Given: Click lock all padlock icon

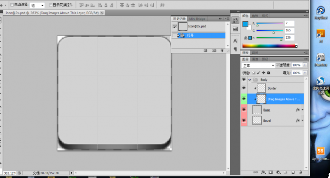Looking at the screenshot, I should 269,73.
